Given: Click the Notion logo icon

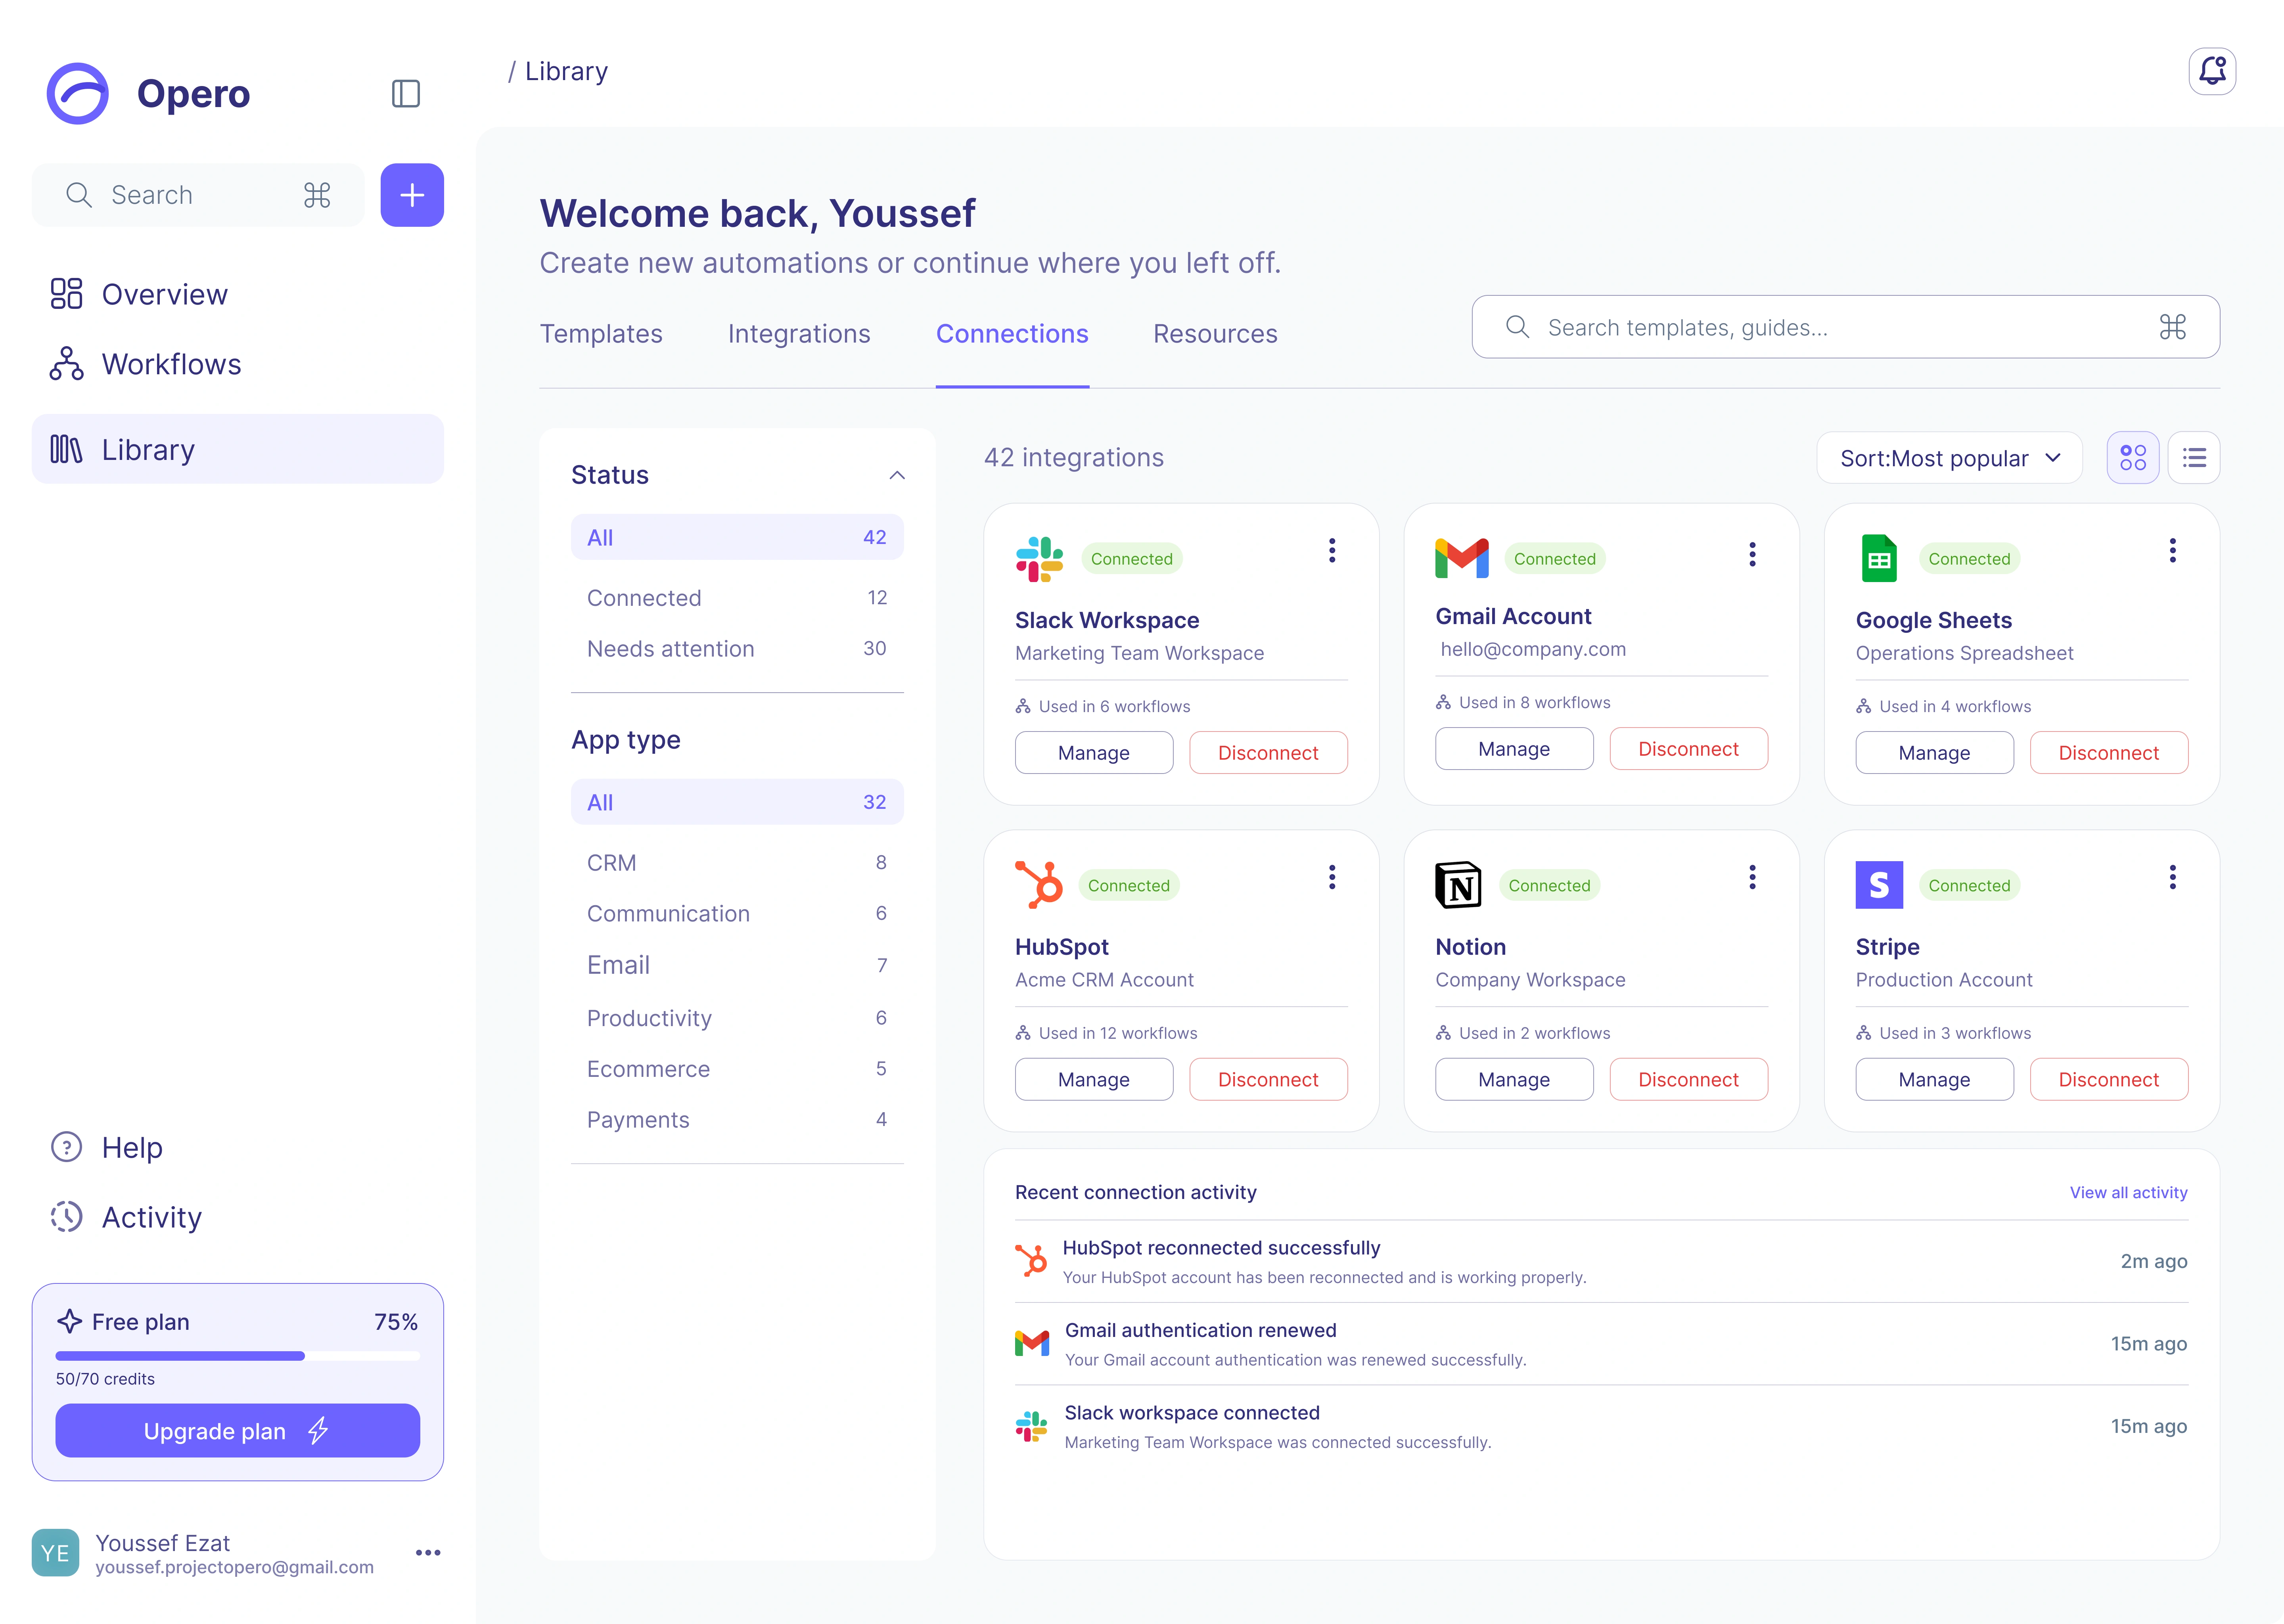Looking at the screenshot, I should tap(1458, 885).
